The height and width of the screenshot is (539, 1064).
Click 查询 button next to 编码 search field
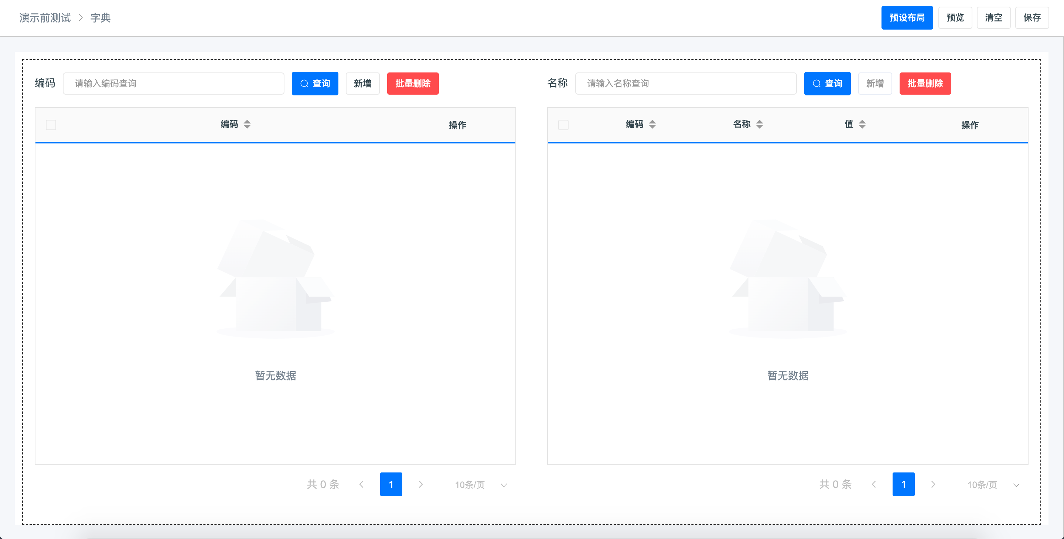(315, 84)
